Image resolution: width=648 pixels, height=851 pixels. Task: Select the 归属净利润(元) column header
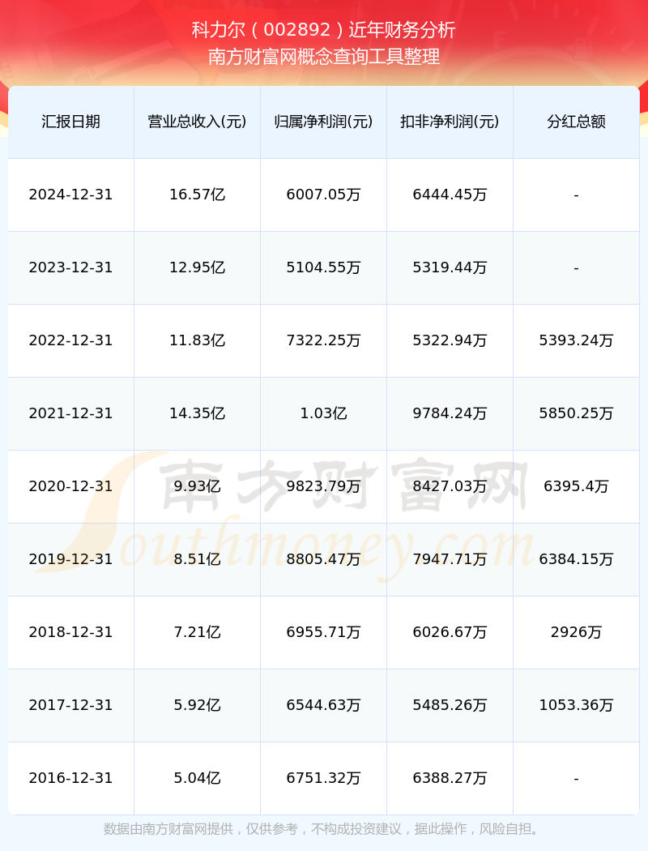(323, 122)
